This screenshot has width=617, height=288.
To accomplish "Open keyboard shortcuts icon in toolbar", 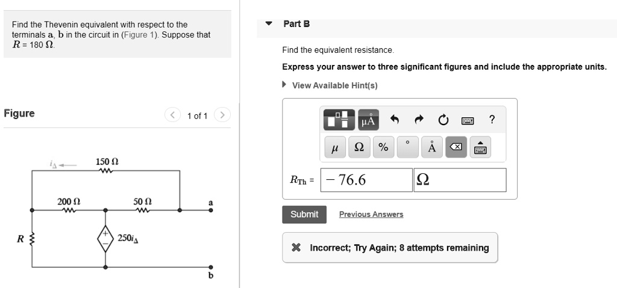I will coord(467,120).
